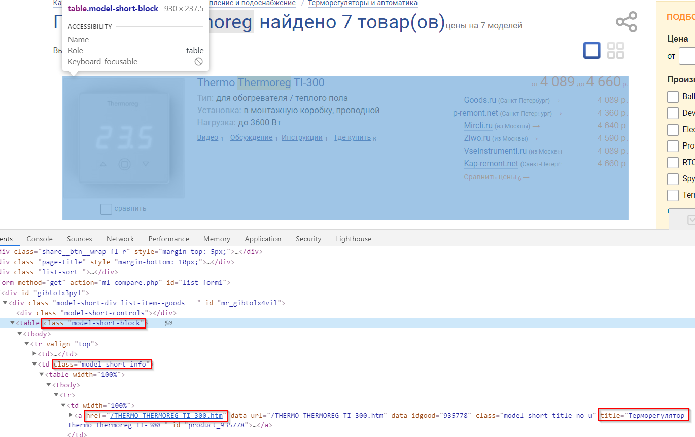Click the arrow next to Goods.ru
The width and height of the screenshot is (695, 437).
pos(555,100)
